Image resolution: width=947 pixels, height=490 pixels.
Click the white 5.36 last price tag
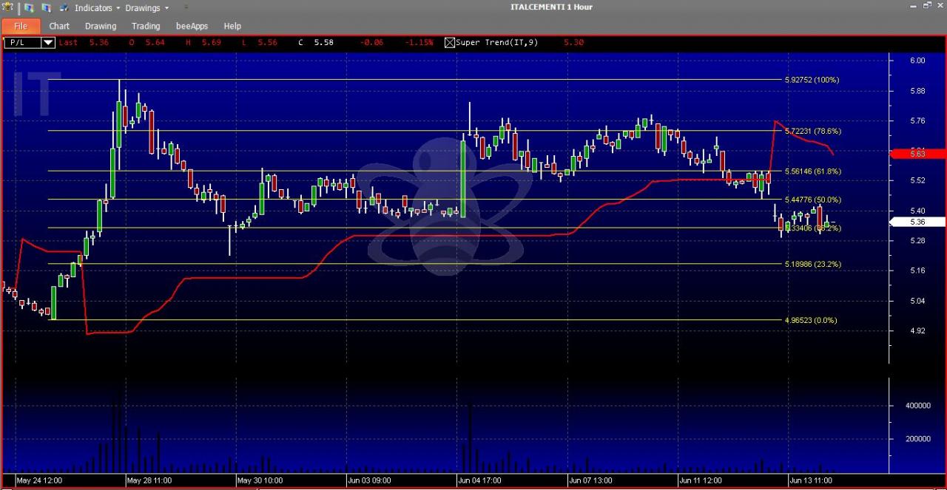pyautogui.click(x=917, y=222)
